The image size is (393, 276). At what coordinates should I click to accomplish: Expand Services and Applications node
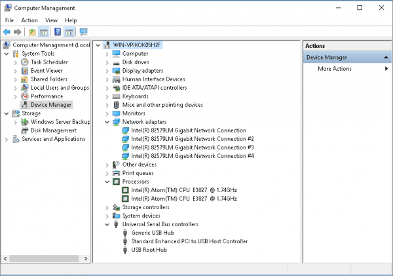point(7,139)
